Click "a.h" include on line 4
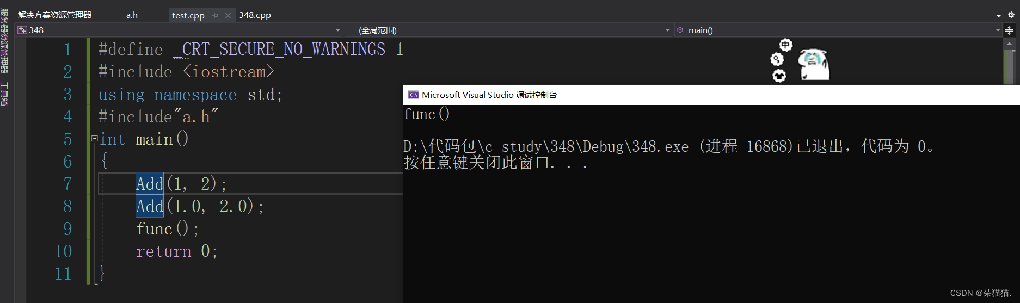1020x303 pixels. (x=196, y=116)
